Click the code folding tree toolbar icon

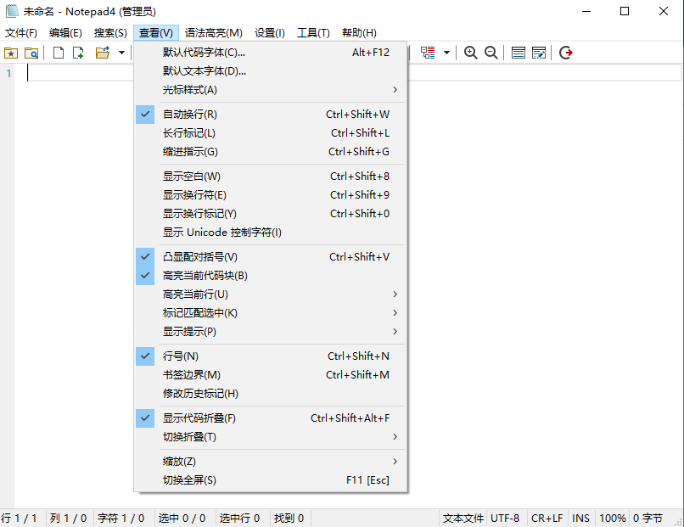[428, 53]
